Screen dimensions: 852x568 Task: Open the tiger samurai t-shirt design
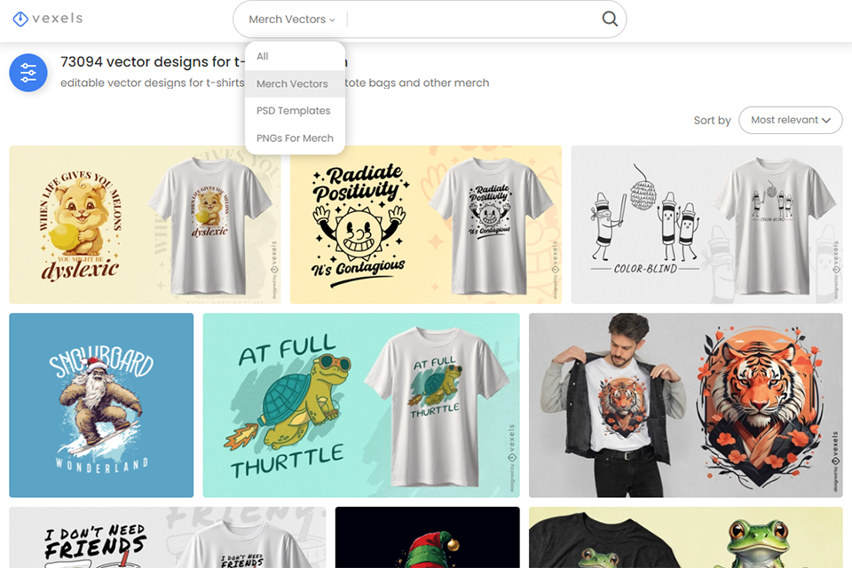686,405
